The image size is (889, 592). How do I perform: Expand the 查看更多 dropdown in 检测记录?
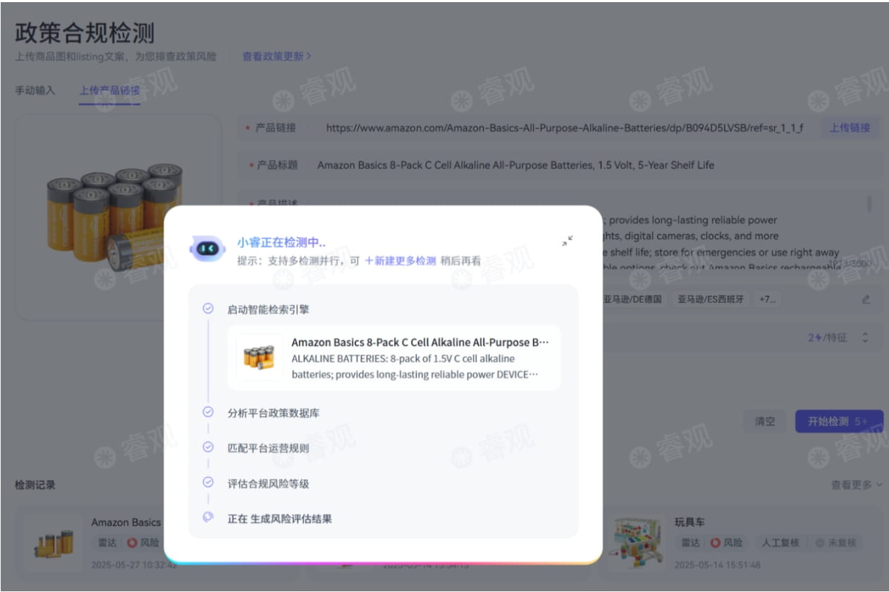(857, 484)
